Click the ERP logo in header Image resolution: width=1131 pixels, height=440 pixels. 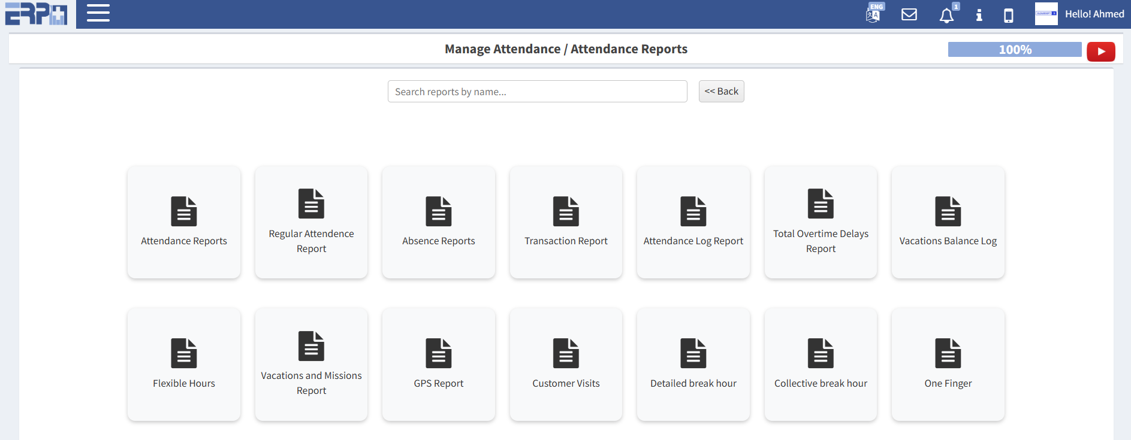(37, 14)
